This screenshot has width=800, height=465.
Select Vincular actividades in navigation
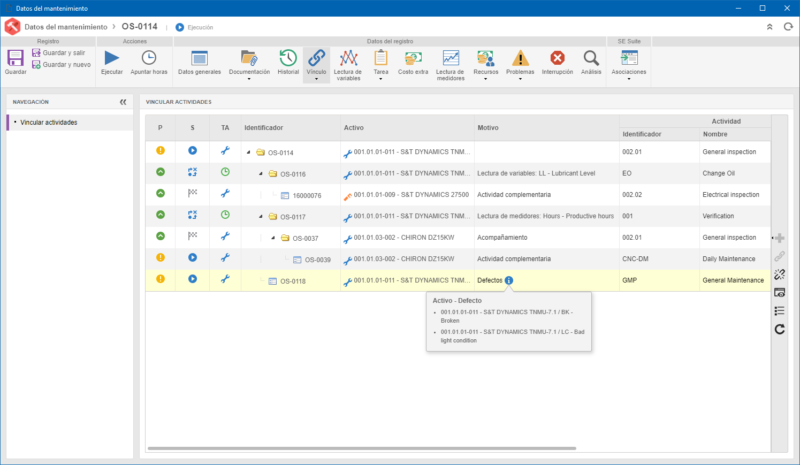click(49, 123)
